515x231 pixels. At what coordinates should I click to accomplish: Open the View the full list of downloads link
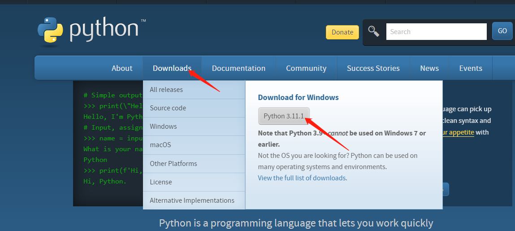click(x=302, y=178)
